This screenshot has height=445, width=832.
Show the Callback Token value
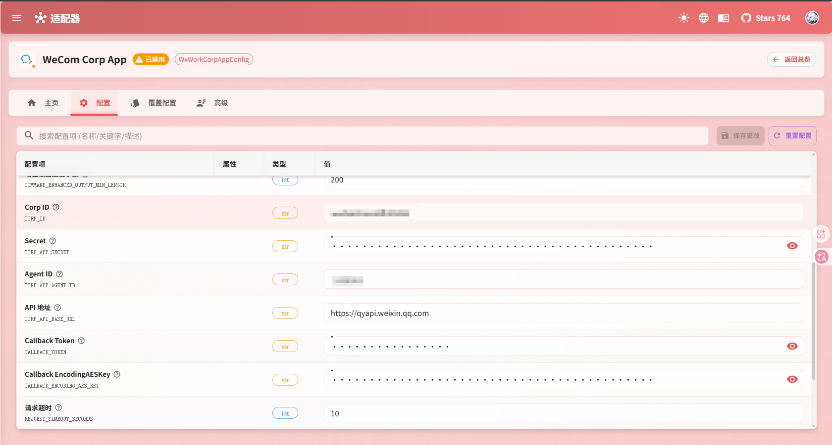coord(792,346)
